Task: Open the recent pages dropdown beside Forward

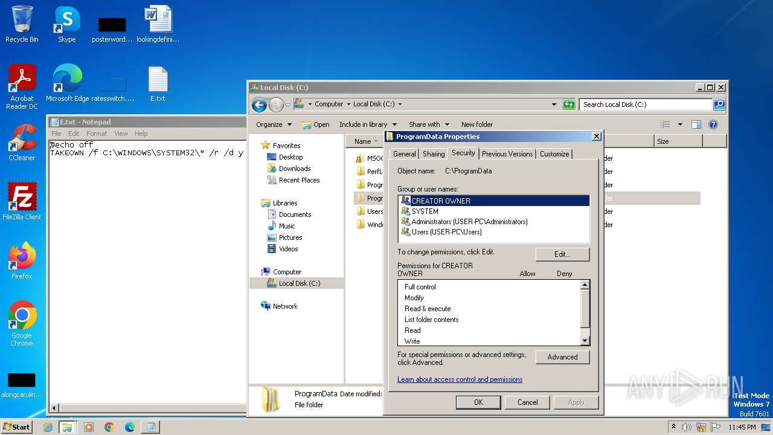Action: pos(287,105)
